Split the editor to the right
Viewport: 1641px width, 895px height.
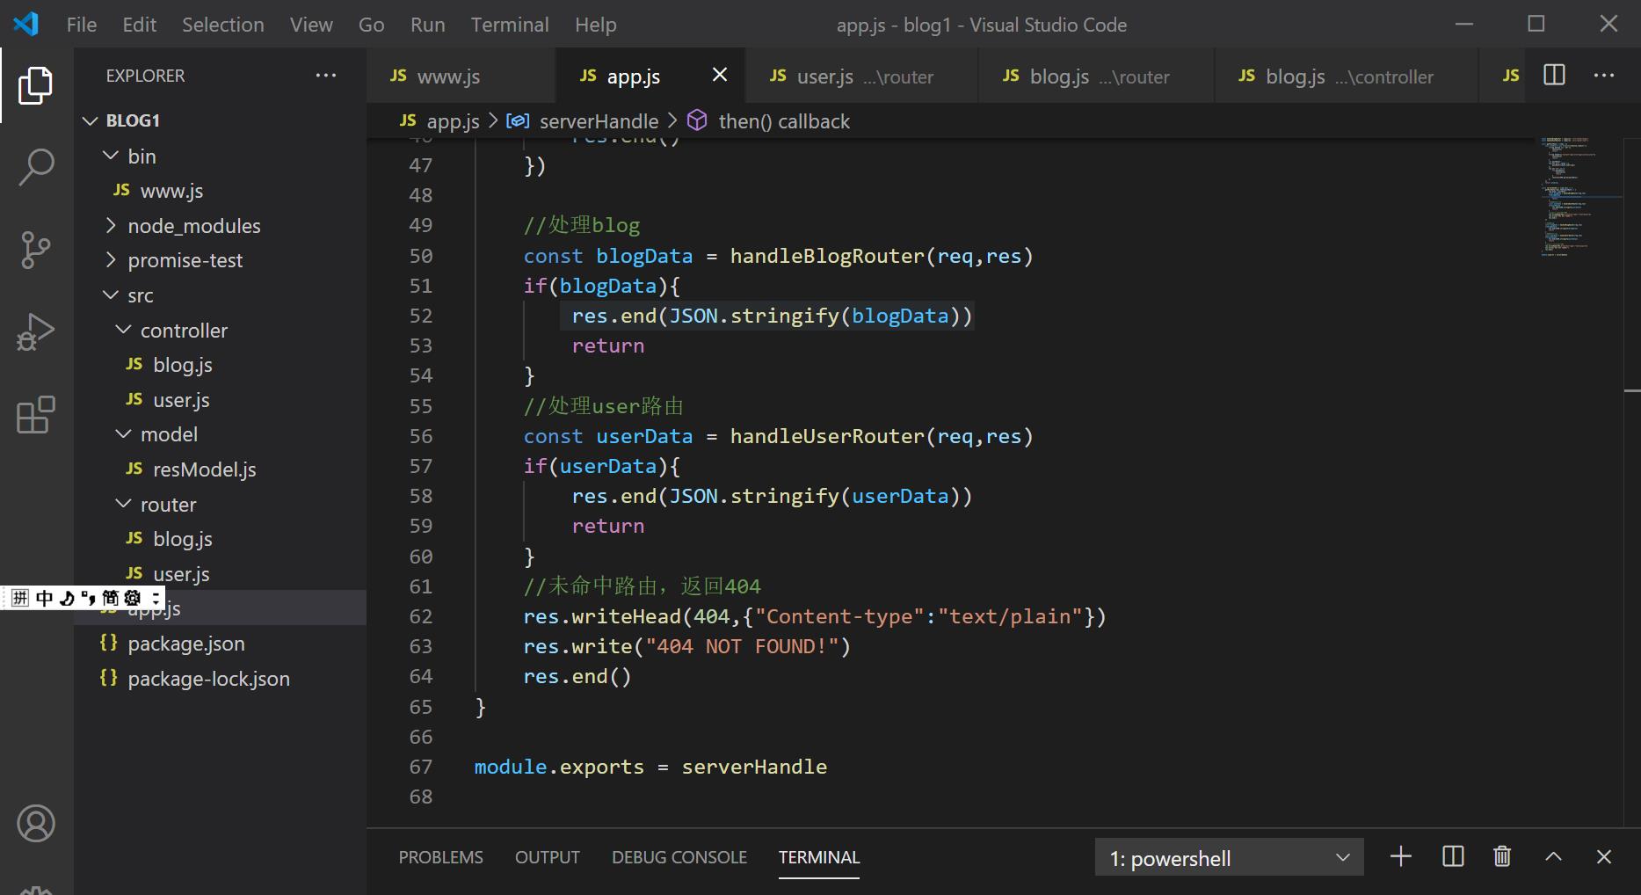[x=1554, y=76]
